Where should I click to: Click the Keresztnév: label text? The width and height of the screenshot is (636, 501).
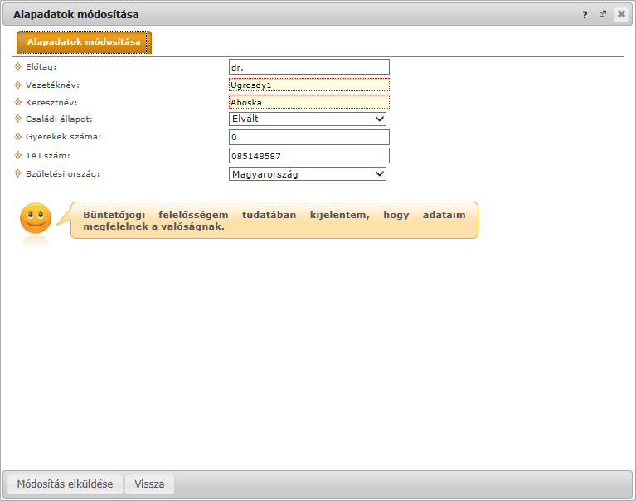(51, 102)
